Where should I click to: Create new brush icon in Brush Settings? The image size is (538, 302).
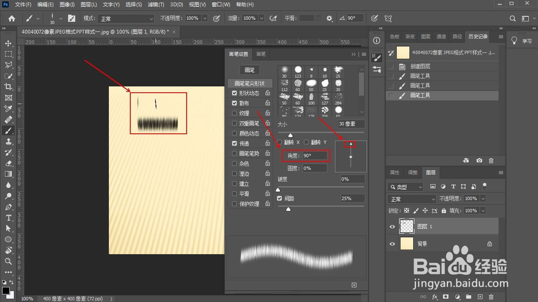(354, 285)
